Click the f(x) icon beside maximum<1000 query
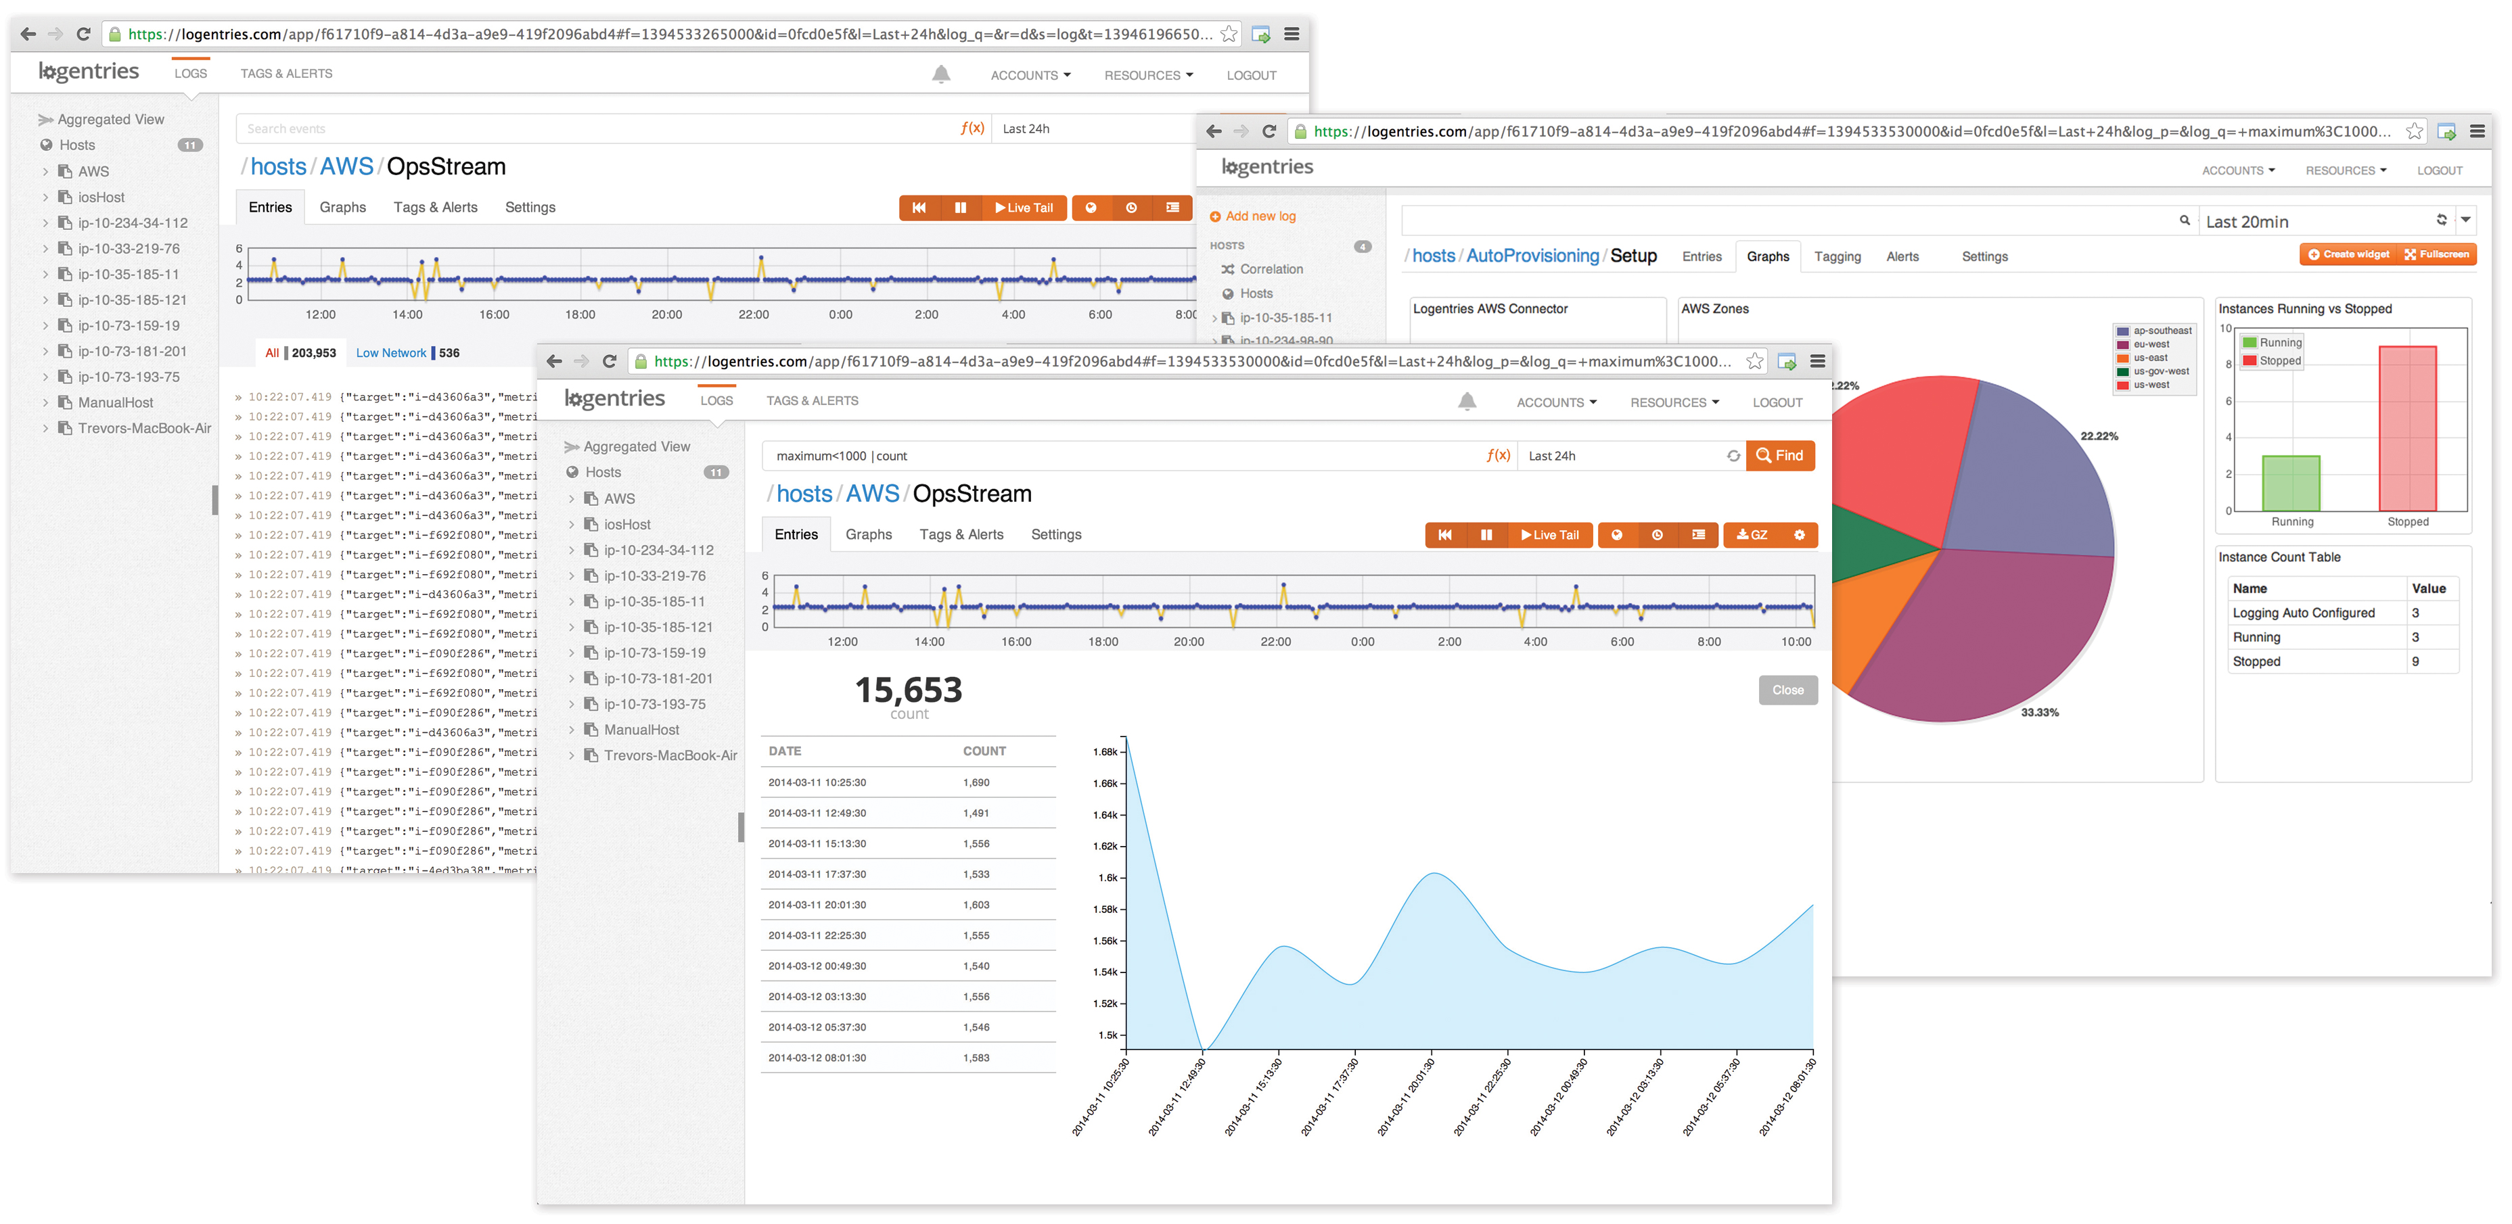This screenshot has width=2512, height=1224. point(1498,455)
